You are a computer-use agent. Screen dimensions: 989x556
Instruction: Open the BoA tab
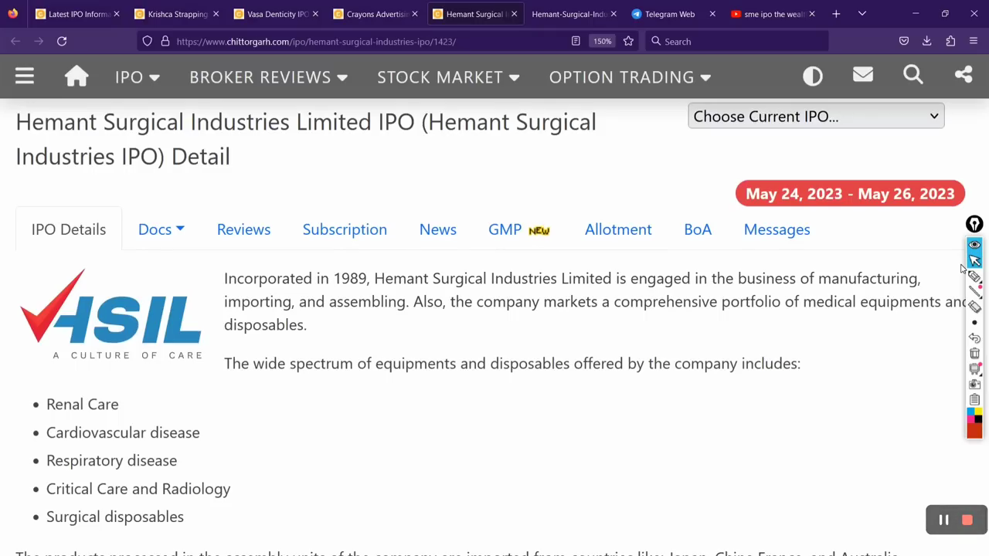tap(698, 229)
